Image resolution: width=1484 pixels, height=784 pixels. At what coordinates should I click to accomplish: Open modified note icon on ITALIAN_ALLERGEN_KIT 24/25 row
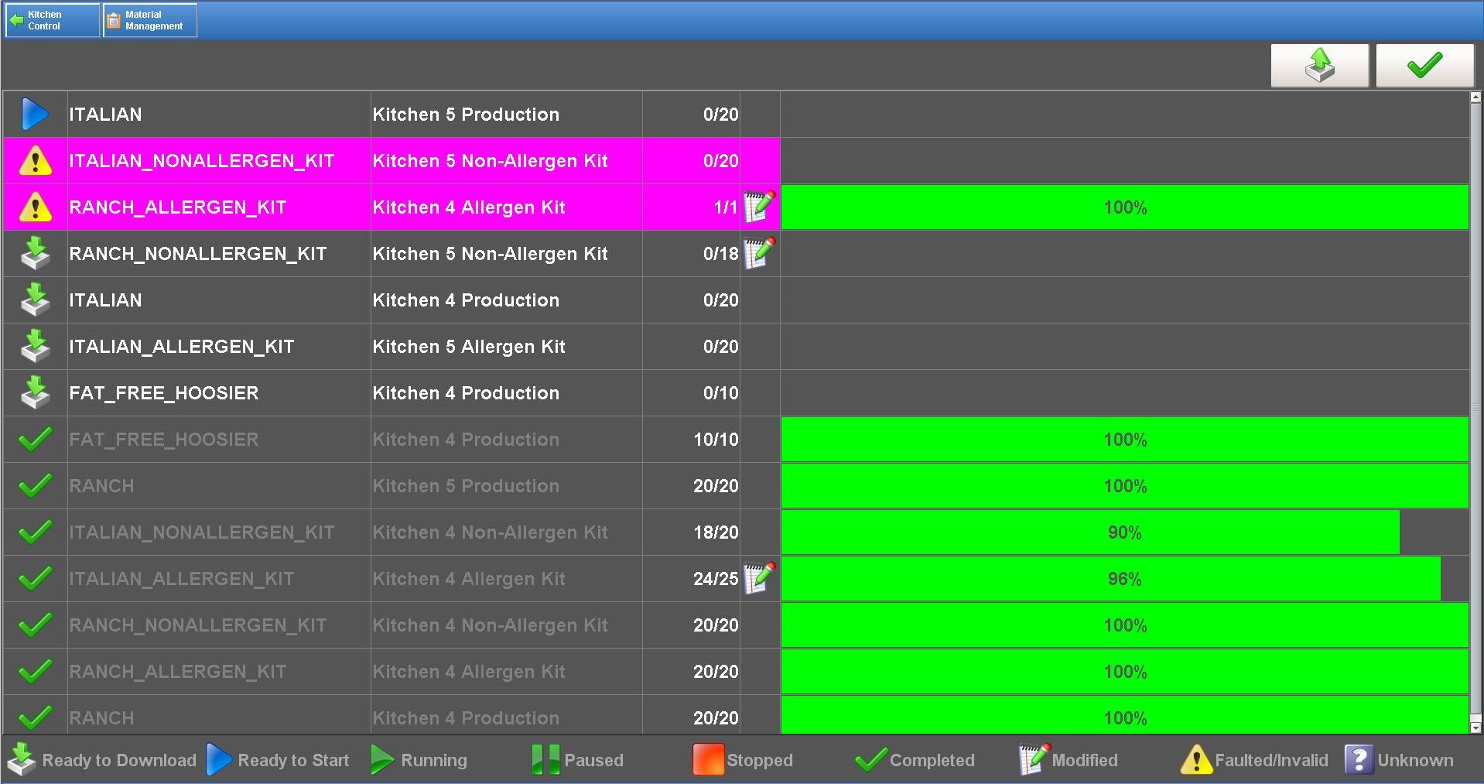pos(759,578)
